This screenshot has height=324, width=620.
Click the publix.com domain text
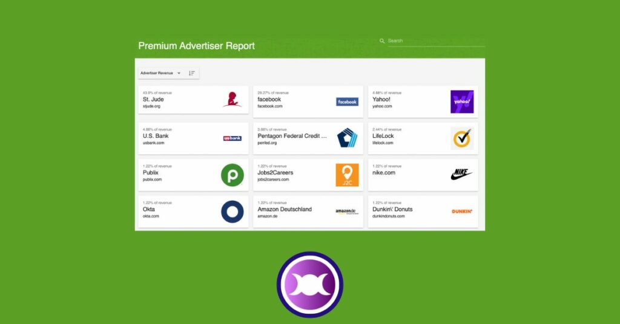(152, 180)
